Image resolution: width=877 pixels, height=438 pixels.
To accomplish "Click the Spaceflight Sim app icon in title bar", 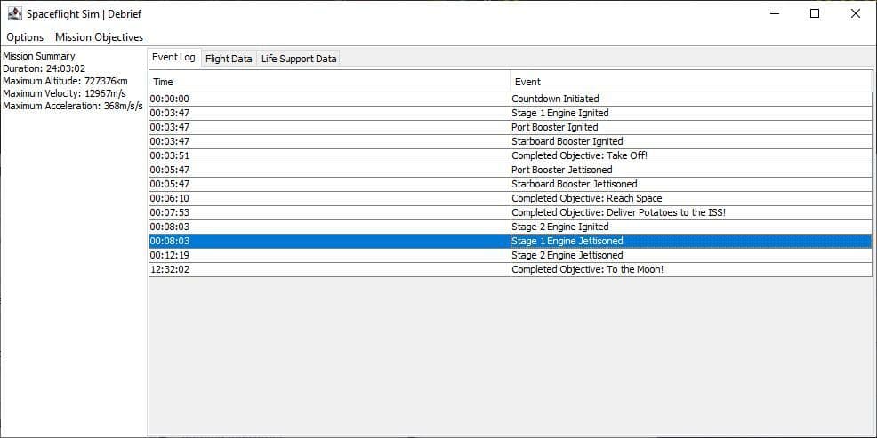I will (14, 14).
